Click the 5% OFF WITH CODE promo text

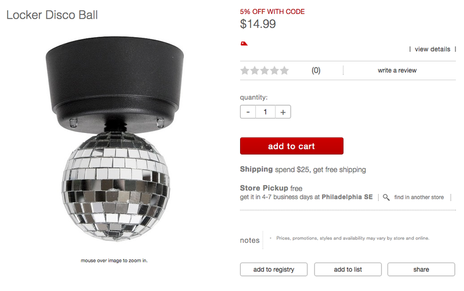pyautogui.click(x=272, y=12)
